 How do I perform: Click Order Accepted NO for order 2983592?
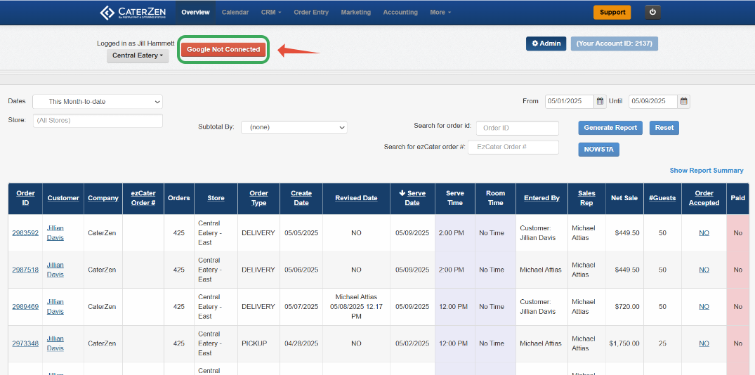tap(704, 233)
